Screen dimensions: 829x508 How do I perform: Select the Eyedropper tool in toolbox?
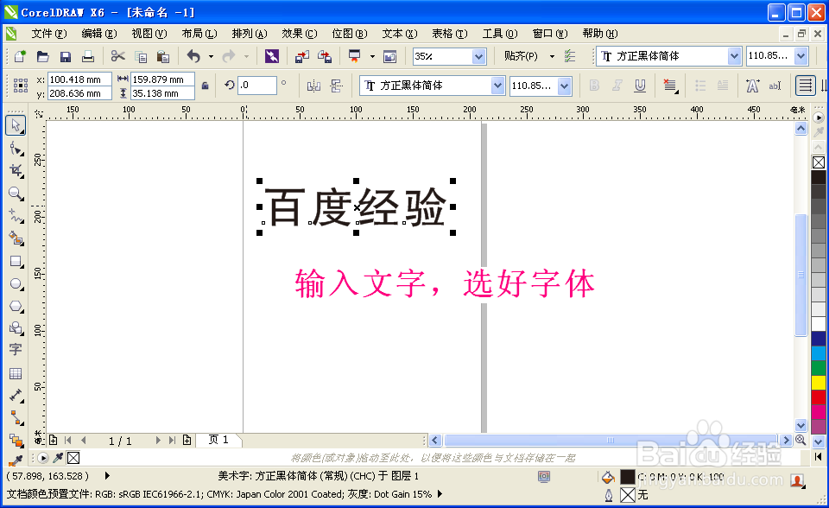16,460
